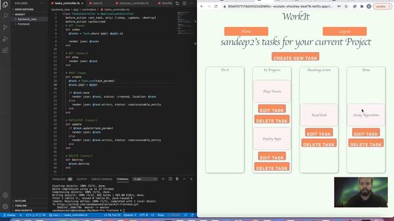Click DELETE TASK under Deploy Apps
Image resolution: width=394 pixels, height=221 pixels.
tap(272, 167)
